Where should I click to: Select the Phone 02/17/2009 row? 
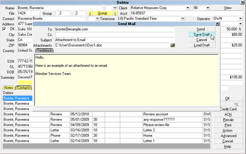tap(107, 136)
